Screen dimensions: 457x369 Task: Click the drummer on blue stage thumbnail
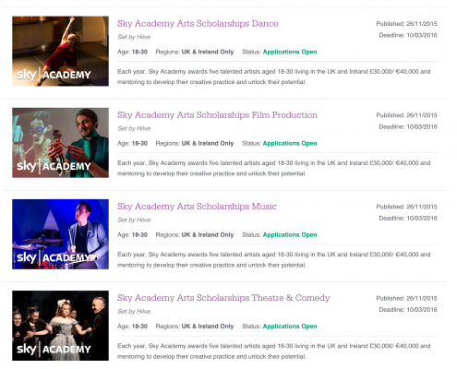(x=60, y=234)
